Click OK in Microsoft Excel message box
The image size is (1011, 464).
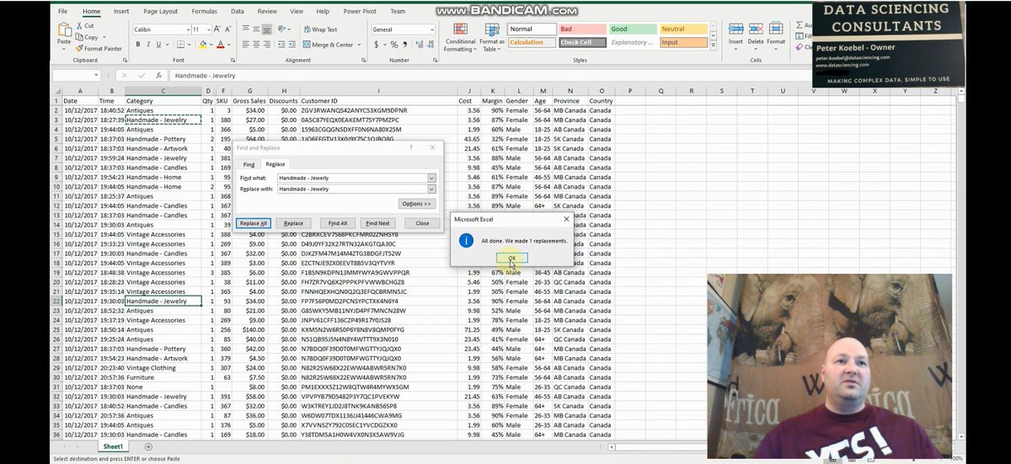[x=511, y=258]
